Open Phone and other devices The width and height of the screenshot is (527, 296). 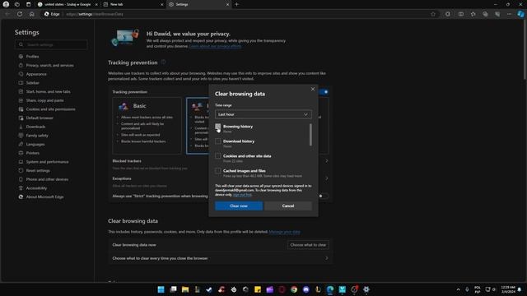[x=47, y=179]
